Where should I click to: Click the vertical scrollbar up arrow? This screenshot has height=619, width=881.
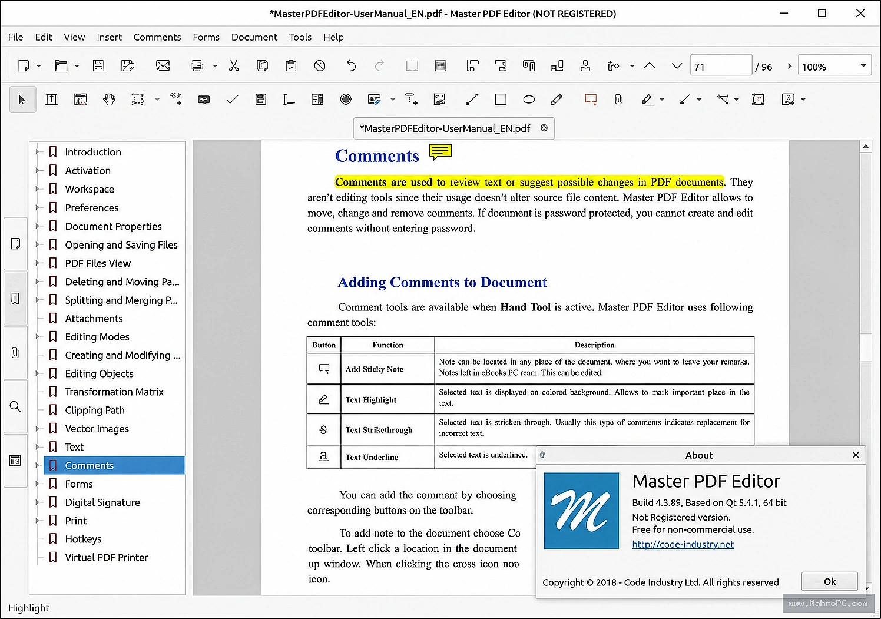click(866, 145)
